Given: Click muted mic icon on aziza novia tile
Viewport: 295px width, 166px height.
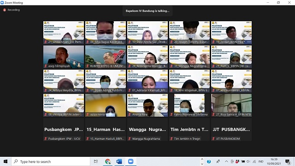Looking at the screenshot, I should tap(88, 114).
